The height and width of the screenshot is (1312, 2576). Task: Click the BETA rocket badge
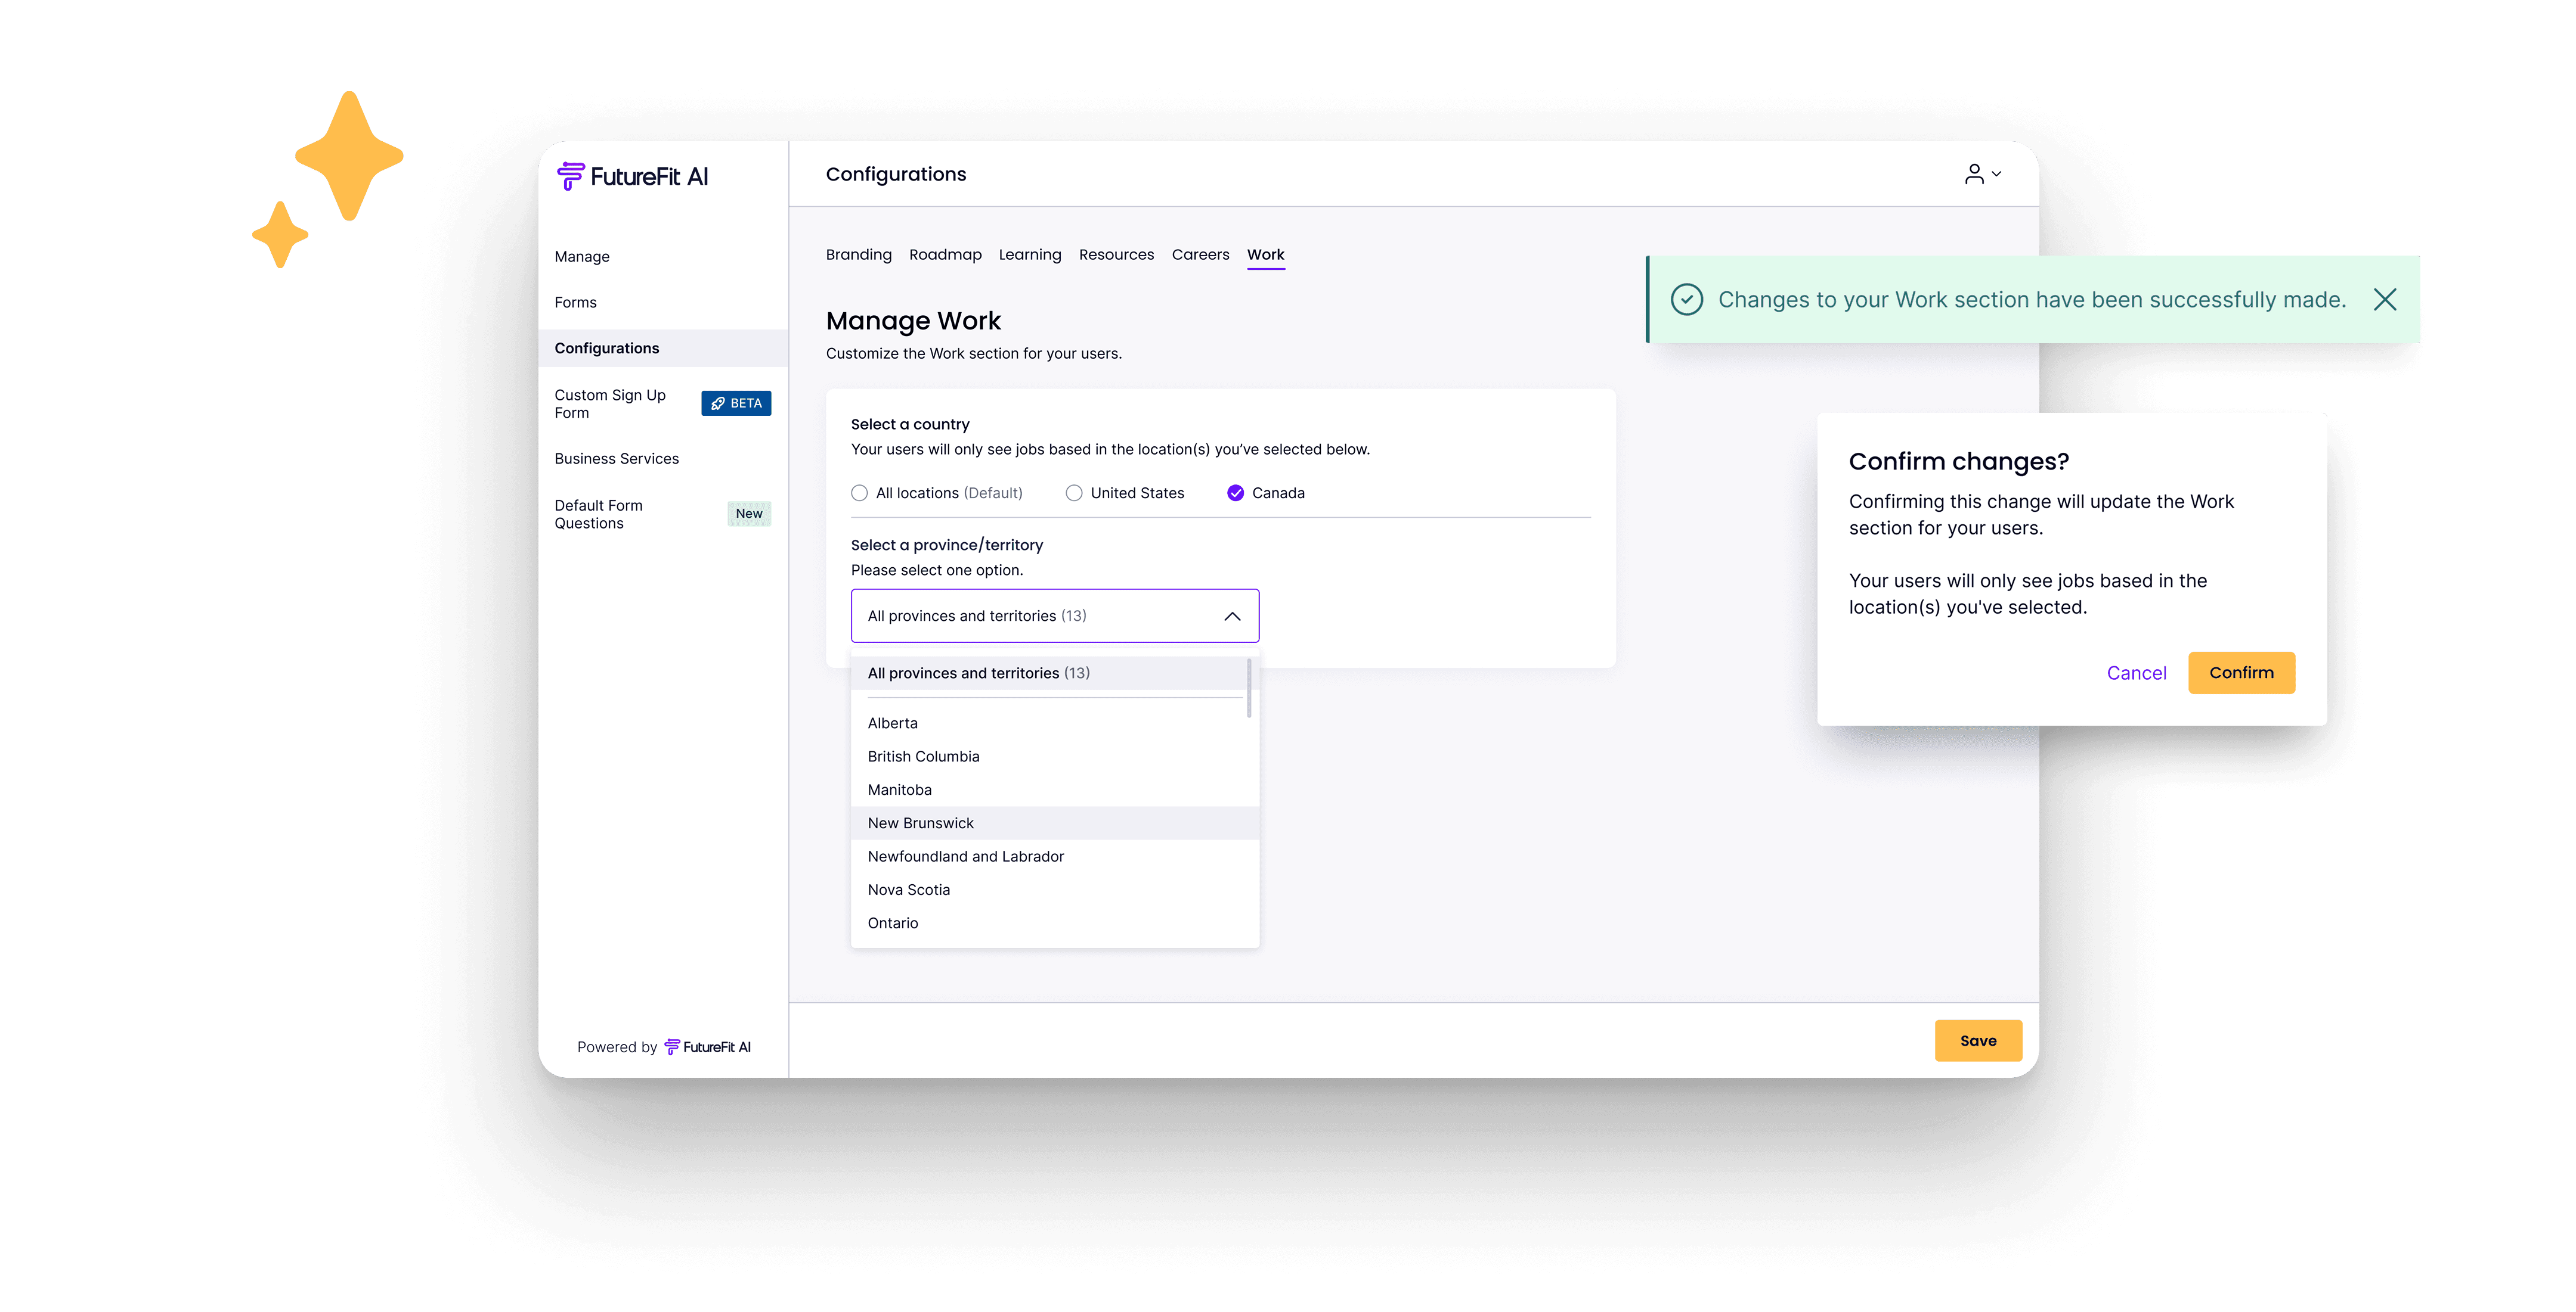click(736, 404)
